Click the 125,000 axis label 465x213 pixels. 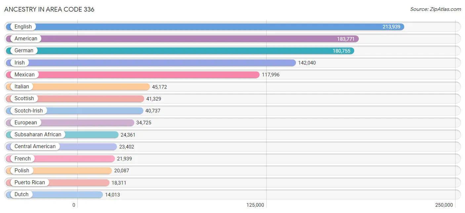pyautogui.click(x=255, y=205)
